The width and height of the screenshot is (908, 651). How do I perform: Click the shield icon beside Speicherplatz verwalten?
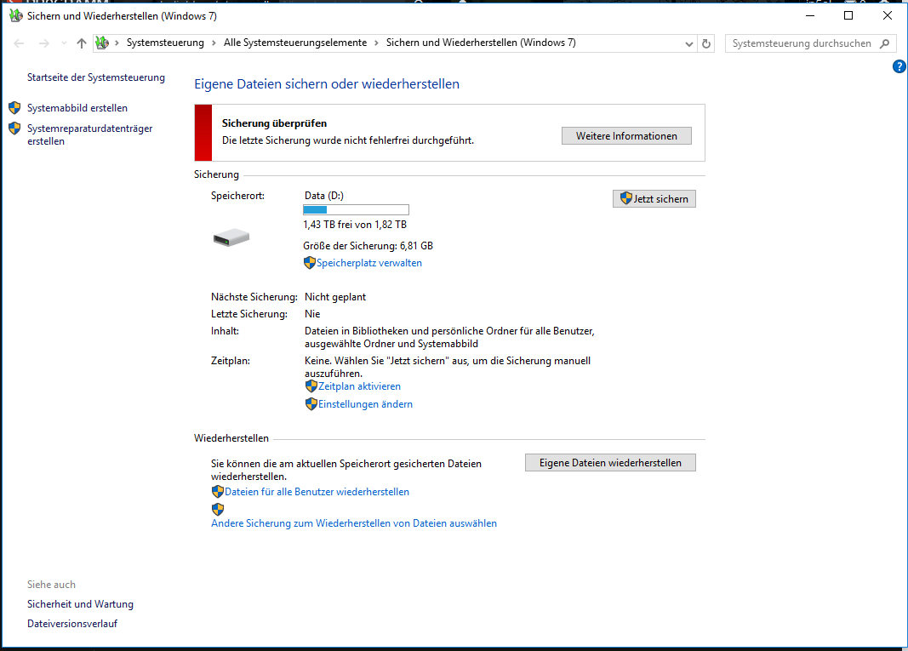pyautogui.click(x=310, y=263)
